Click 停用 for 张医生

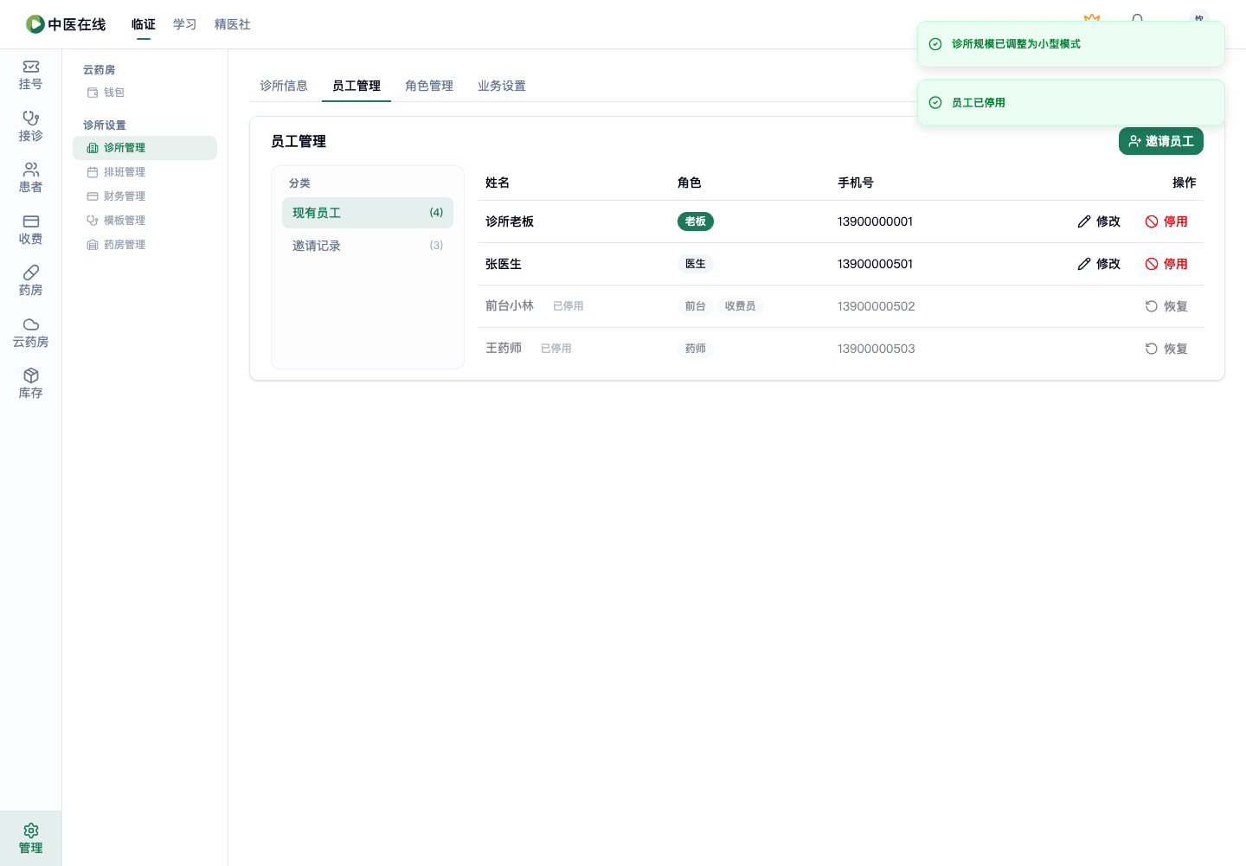tap(1166, 264)
